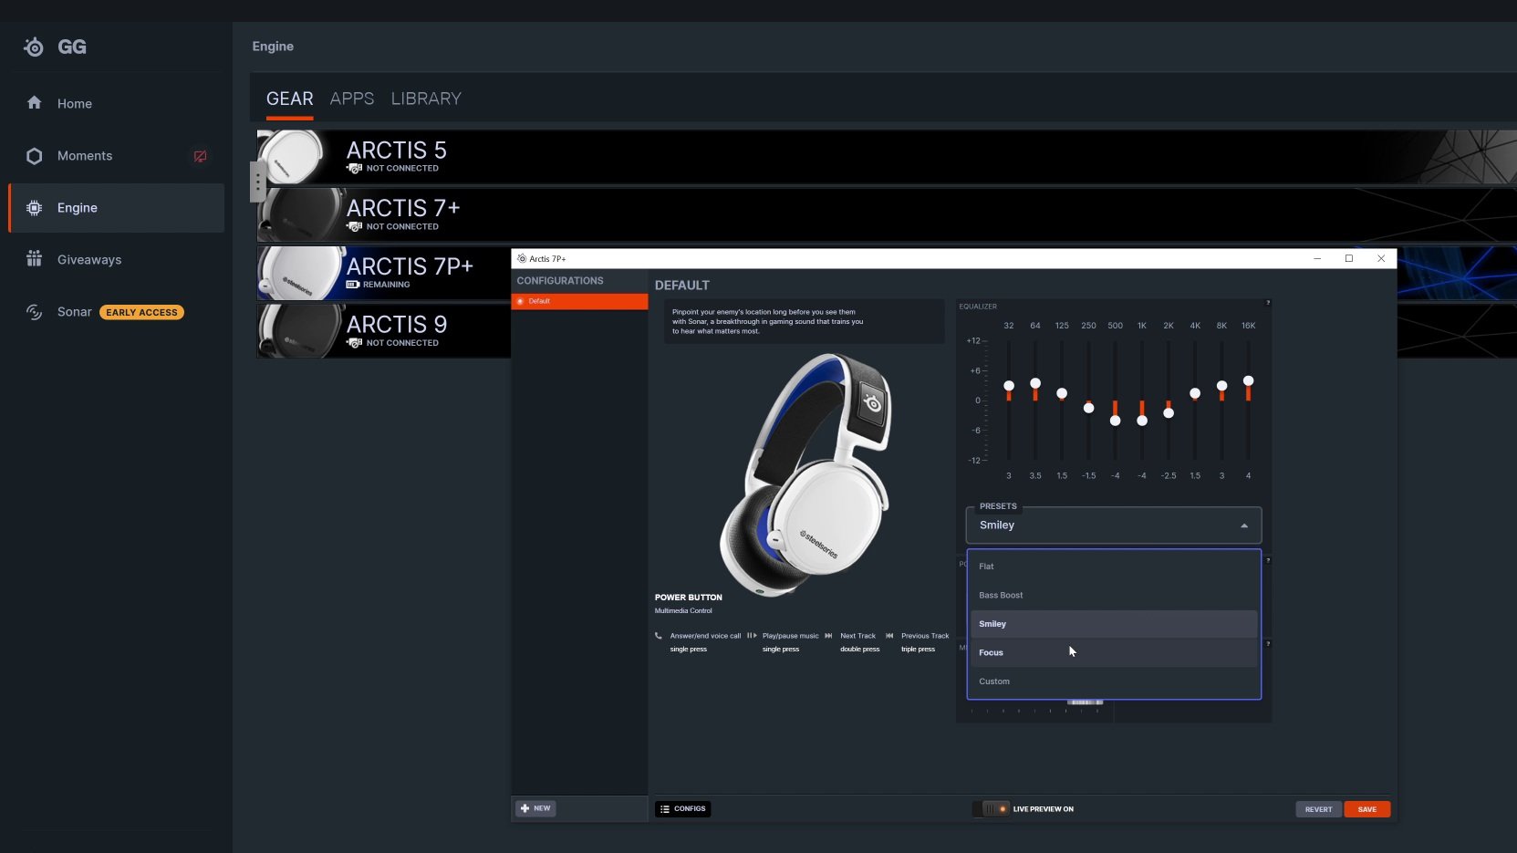Click the SteelSeries GG logo icon
Image resolution: width=1517 pixels, height=853 pixels.
34,47
